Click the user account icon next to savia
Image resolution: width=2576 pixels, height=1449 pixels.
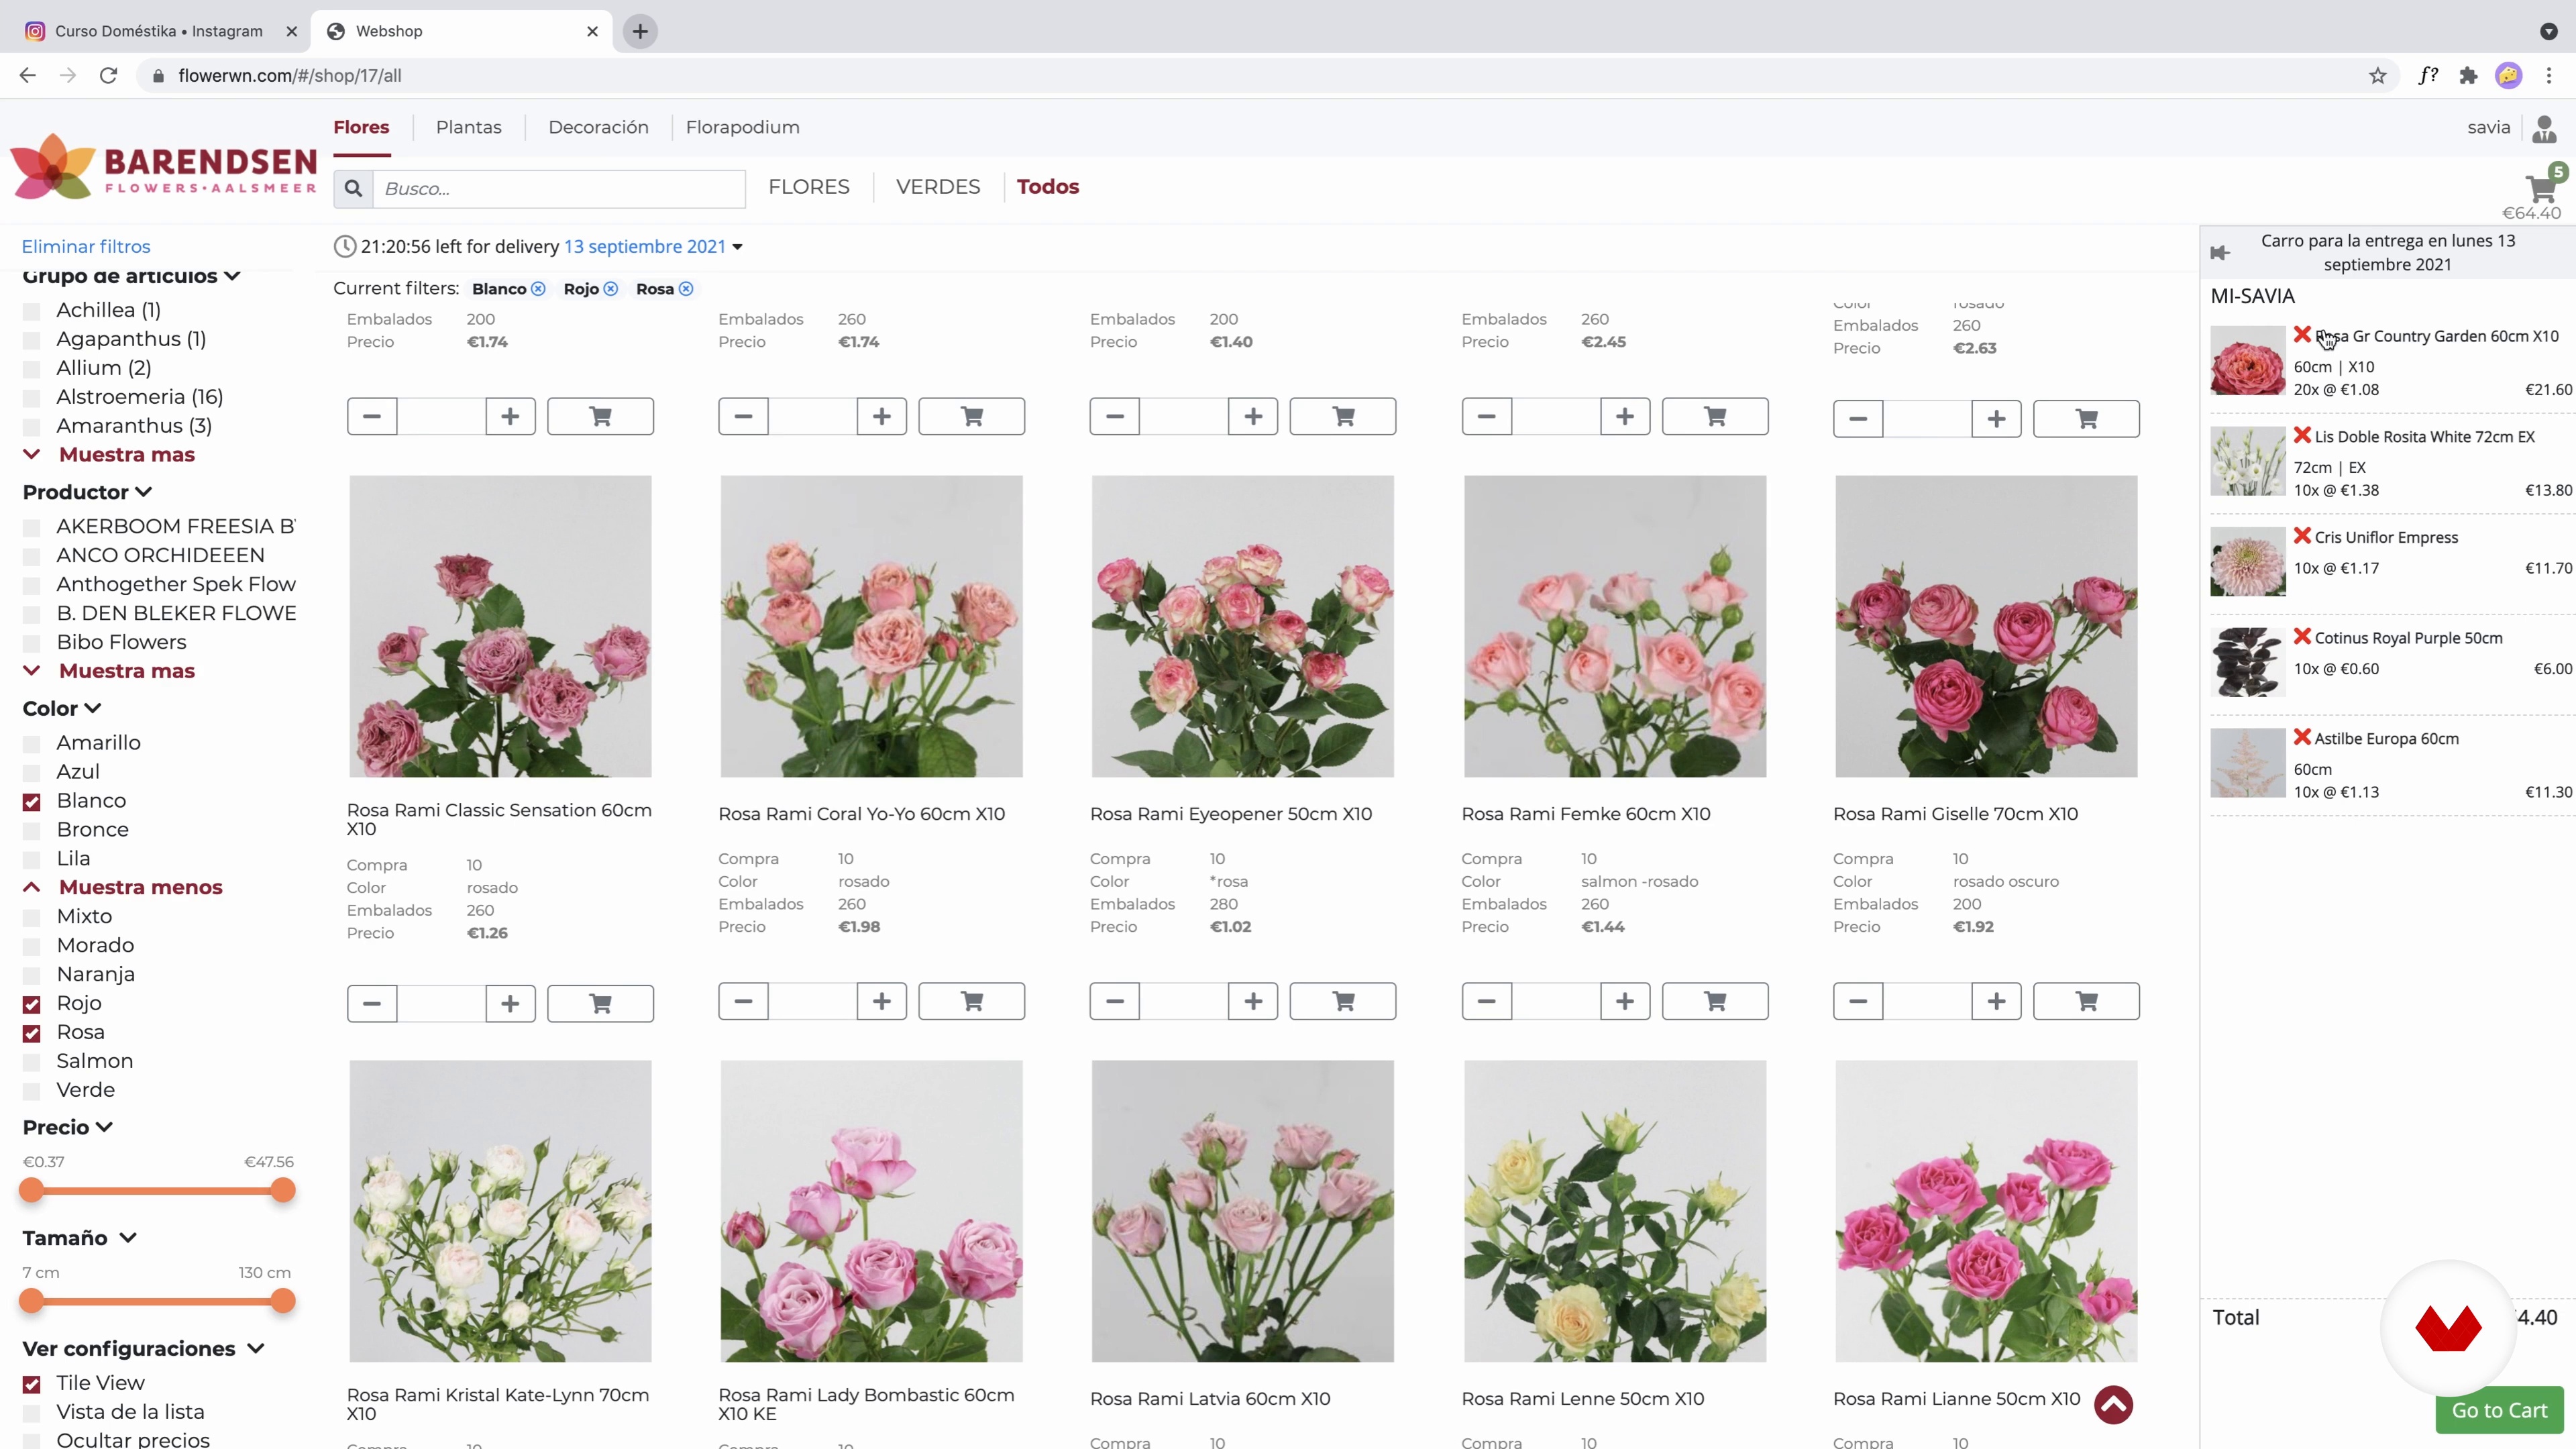coord(2545,129)
